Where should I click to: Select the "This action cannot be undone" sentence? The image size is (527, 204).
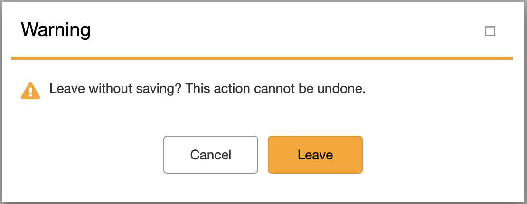(275, 89)
